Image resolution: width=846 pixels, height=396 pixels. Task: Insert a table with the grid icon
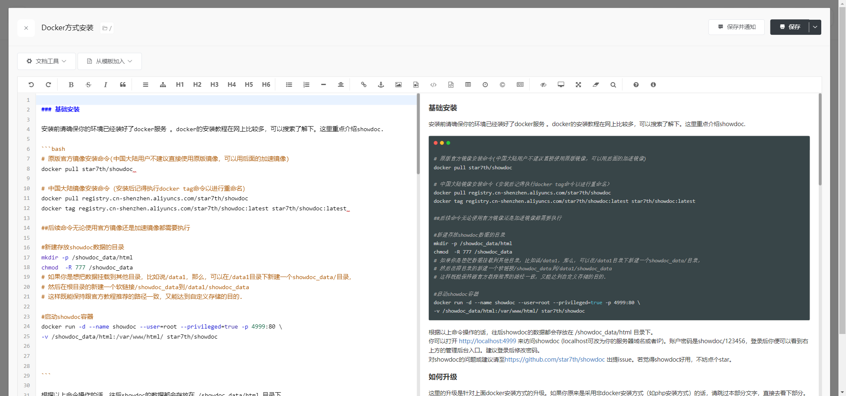pyautogui.click(x=468, y=85)
